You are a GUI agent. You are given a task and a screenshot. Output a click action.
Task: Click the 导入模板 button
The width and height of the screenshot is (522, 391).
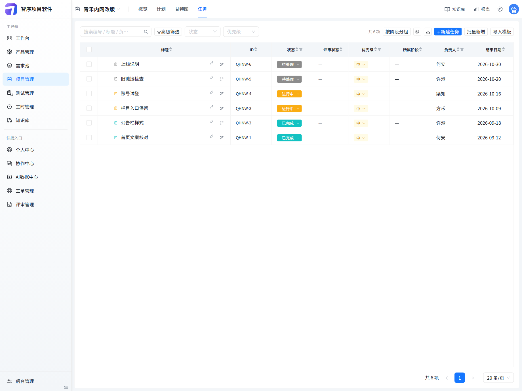pos(502,32)
